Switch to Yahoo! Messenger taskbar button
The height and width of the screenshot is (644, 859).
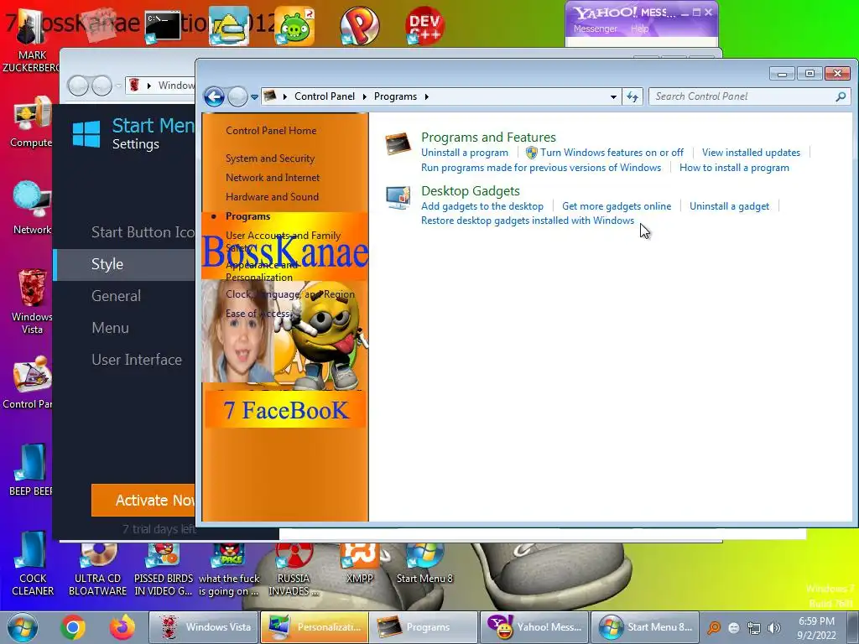click(534, 627)
